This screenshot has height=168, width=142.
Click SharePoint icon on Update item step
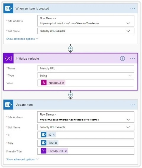(x=8, y=104)
